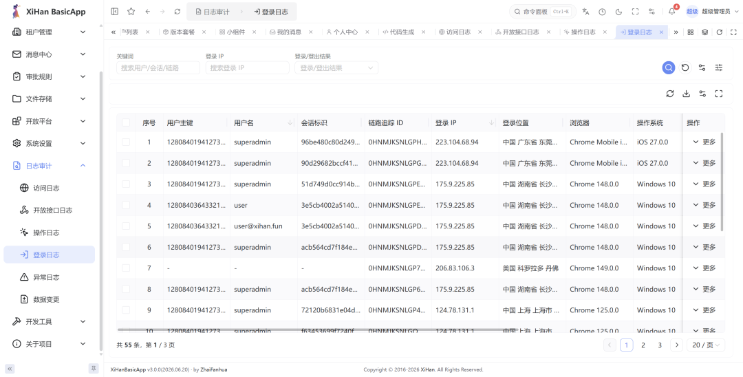Run the search with the blue magnifier button

pyautogui.click(x=669, y=67)
